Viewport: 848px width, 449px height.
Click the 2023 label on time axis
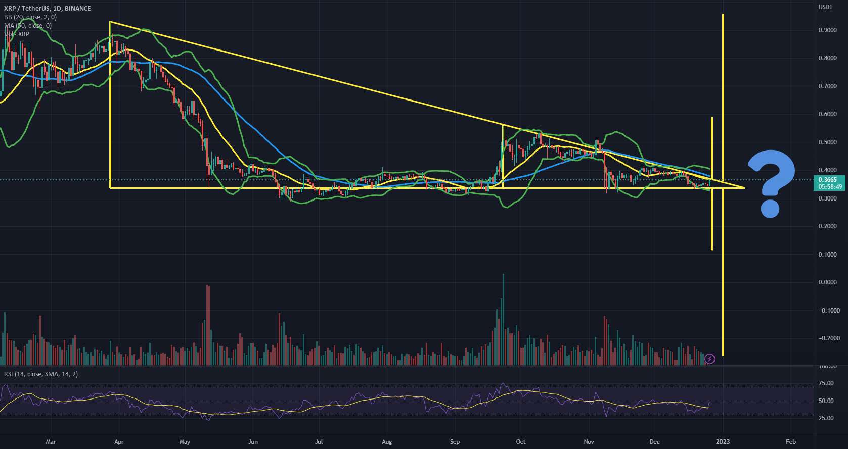[x=723, y=442]
